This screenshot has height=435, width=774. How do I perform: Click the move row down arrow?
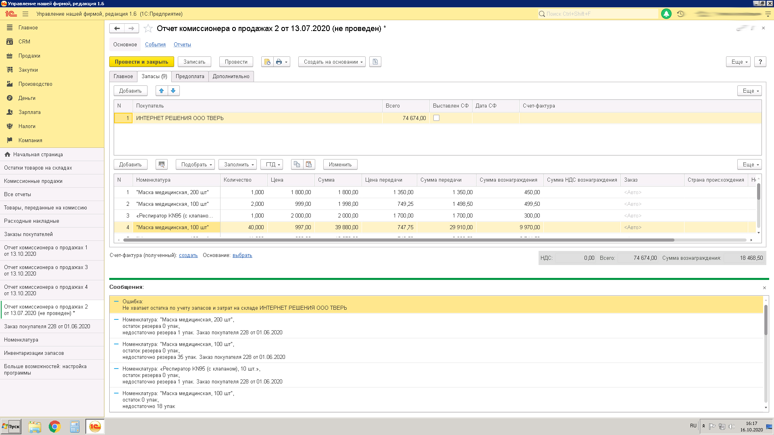coord(173,91)
